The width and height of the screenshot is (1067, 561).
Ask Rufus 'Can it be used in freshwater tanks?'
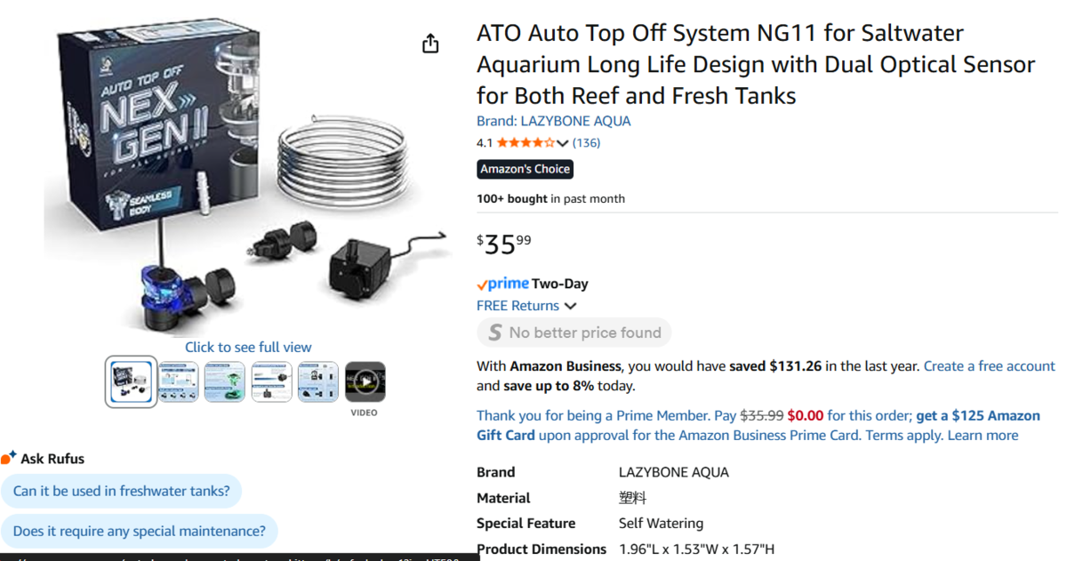coord(122,490)
